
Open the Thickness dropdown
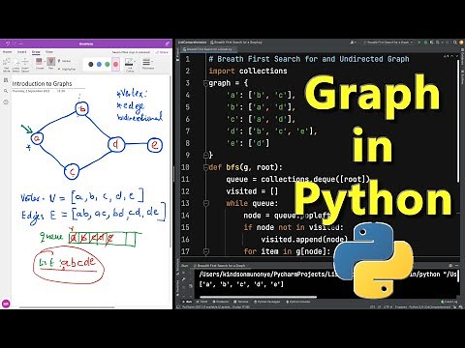147,64
